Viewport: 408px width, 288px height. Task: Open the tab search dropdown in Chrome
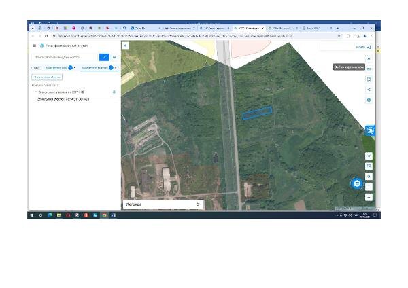click(33, 28)
